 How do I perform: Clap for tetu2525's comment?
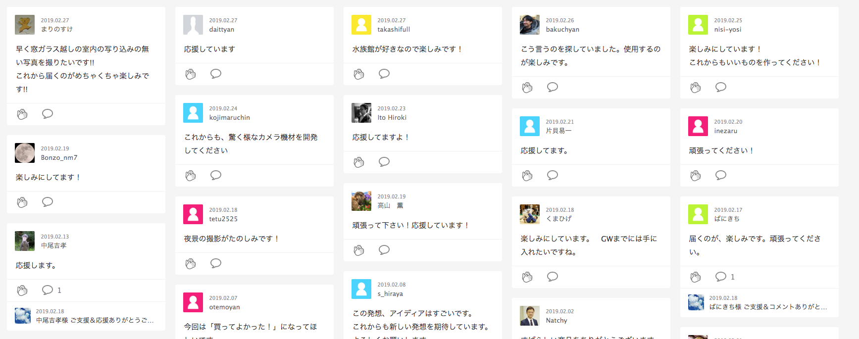pos(191,264)
